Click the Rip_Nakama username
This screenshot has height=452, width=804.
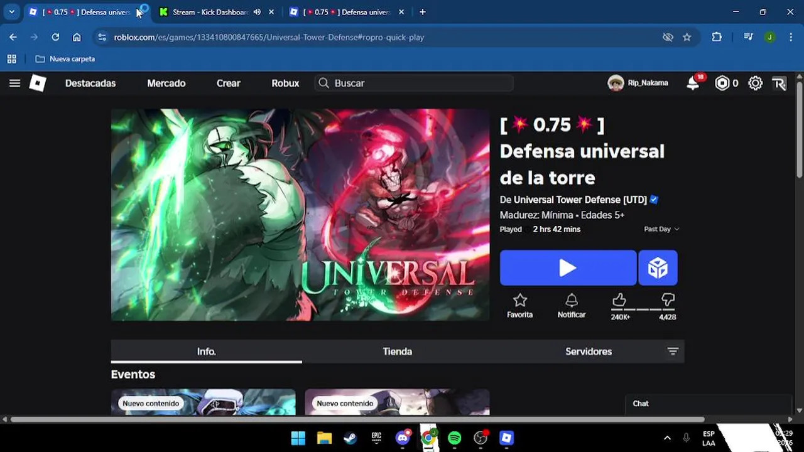click(648, 83)
